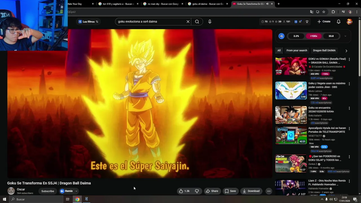Screen dimensions: 361x203
Task: Click the vidIQ trophy icon
Action: point(307,21)
